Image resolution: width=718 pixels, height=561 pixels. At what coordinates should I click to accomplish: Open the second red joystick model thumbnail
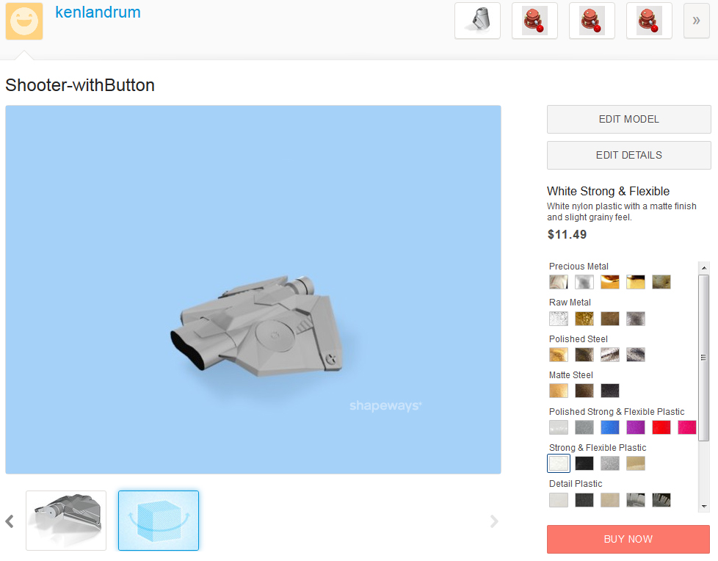(x=592, y=21)
